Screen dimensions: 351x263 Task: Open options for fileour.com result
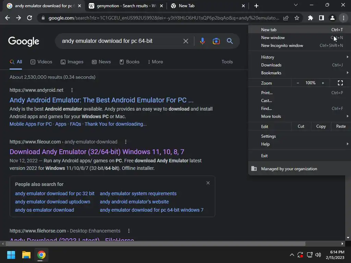tap(126, 142)
